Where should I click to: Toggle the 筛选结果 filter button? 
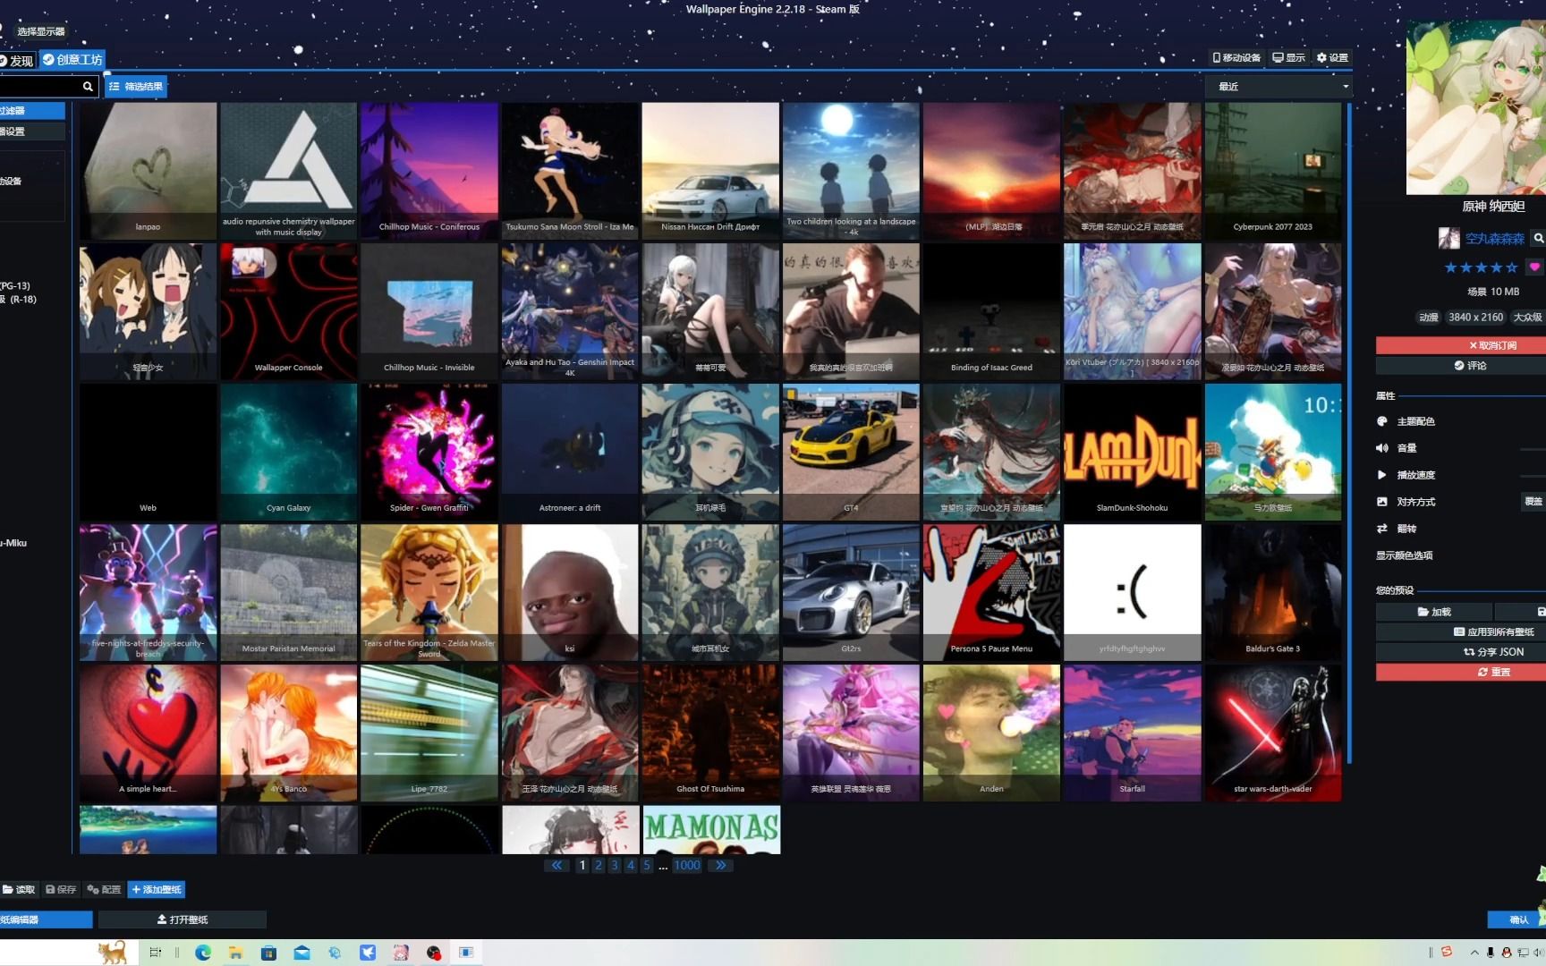point(136,87)
